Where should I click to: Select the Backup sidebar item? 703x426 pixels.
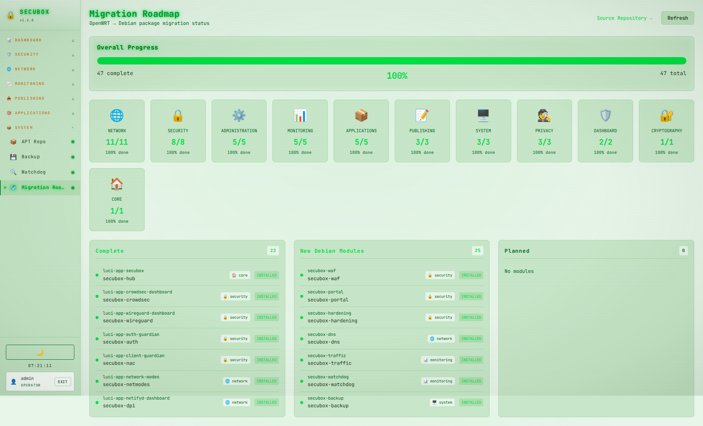31,157
